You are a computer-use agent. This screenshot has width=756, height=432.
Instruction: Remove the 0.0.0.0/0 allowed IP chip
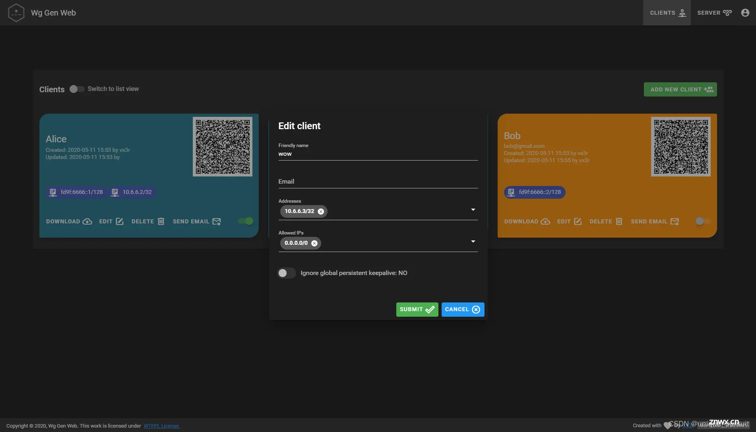pyautogui.click(x=314, y=243)
